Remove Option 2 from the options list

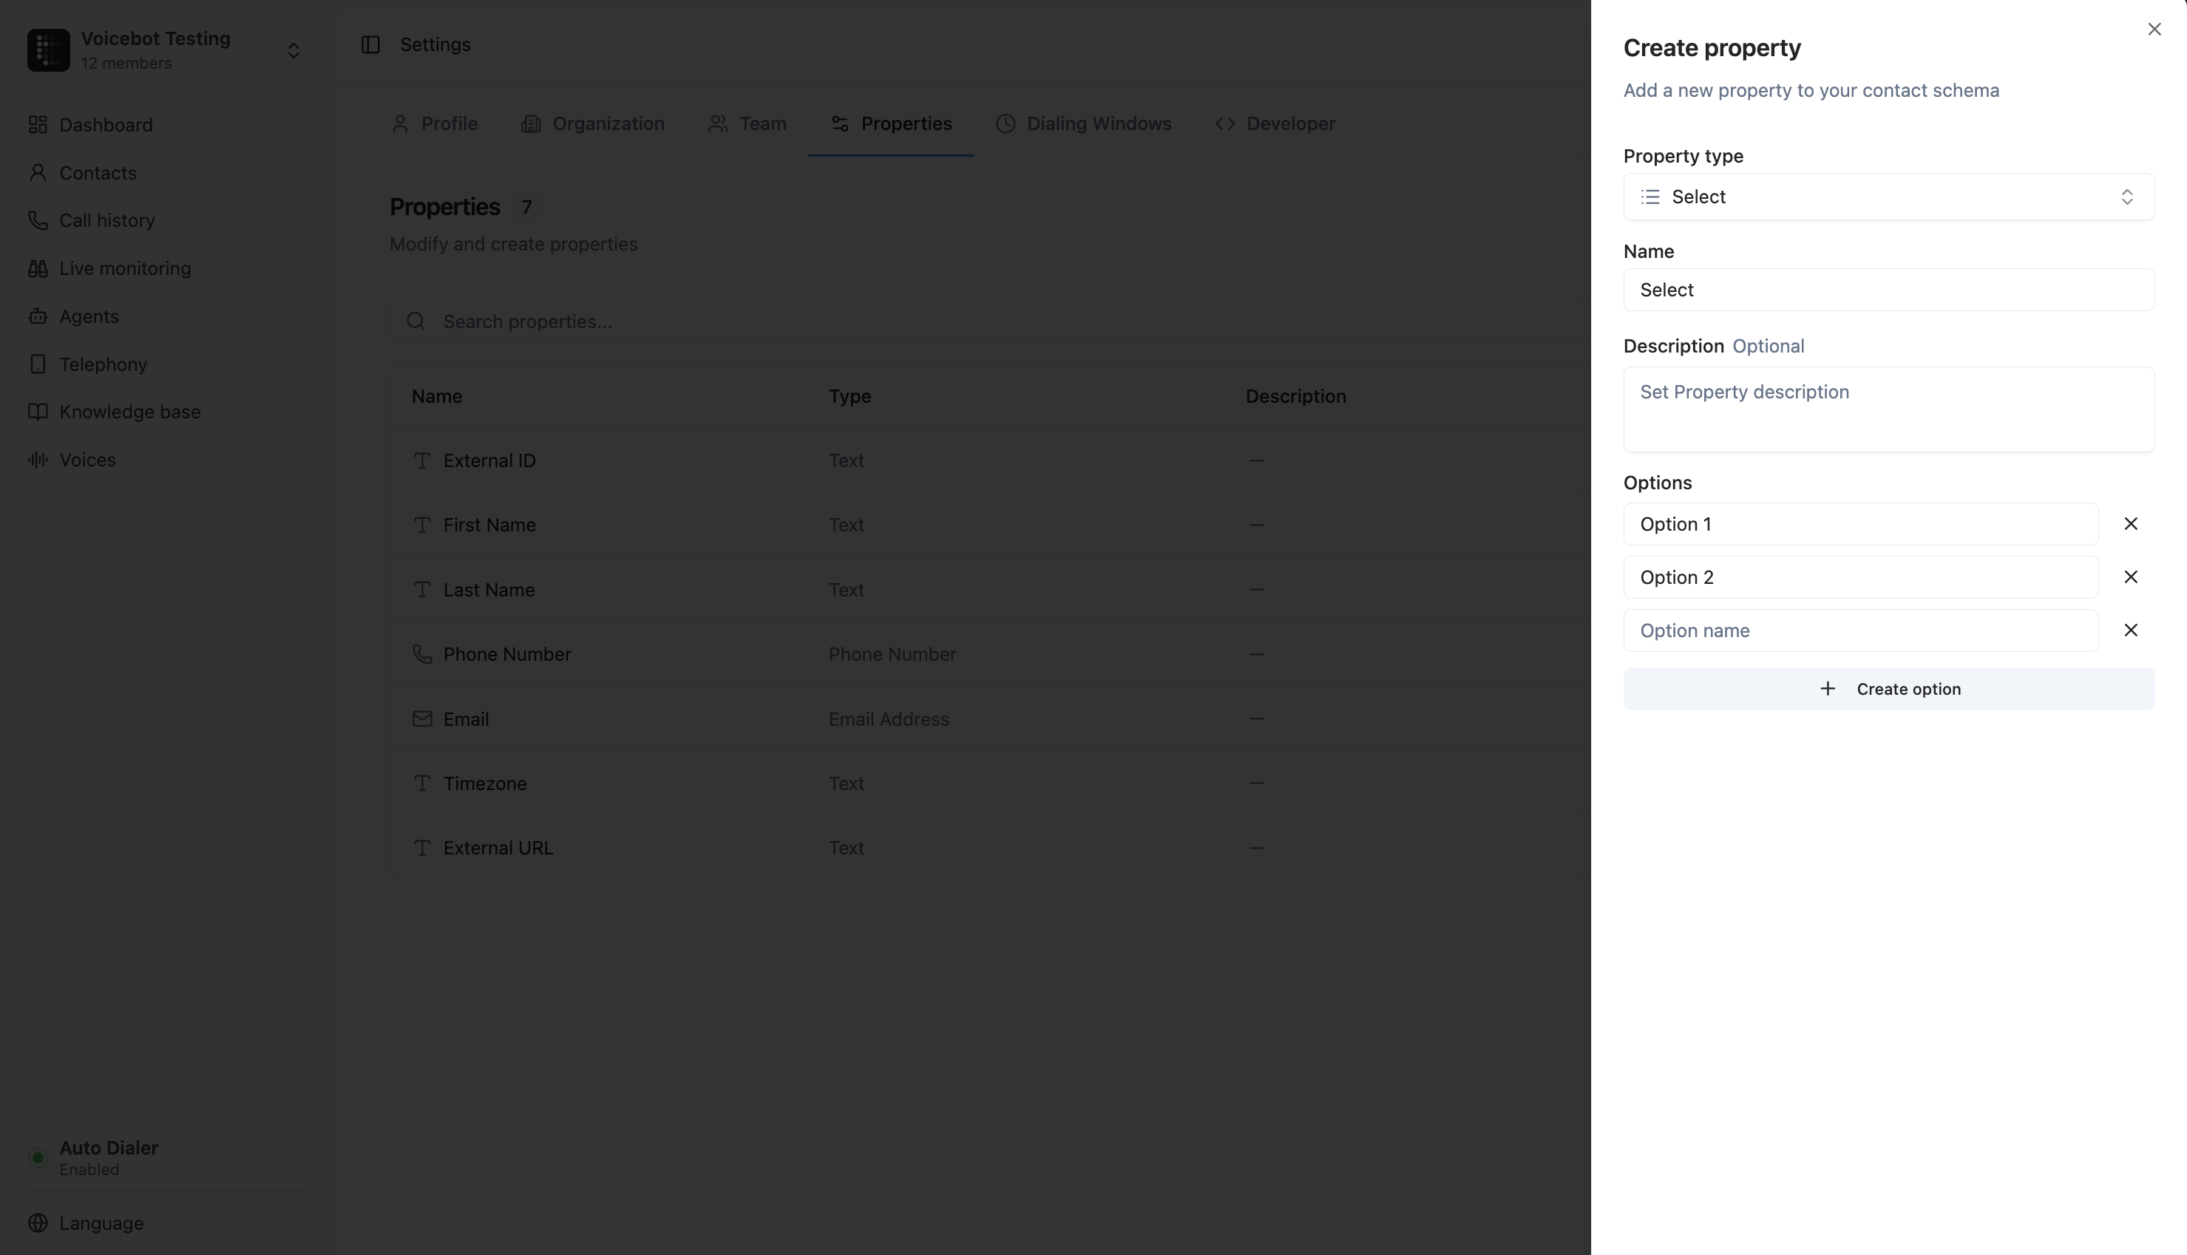coord(2131,577)
